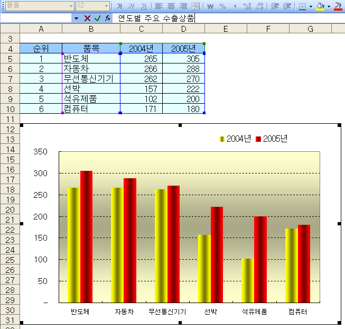
Task: Select row 7 header
Action: pyautogui.click(x=10, y=79)
